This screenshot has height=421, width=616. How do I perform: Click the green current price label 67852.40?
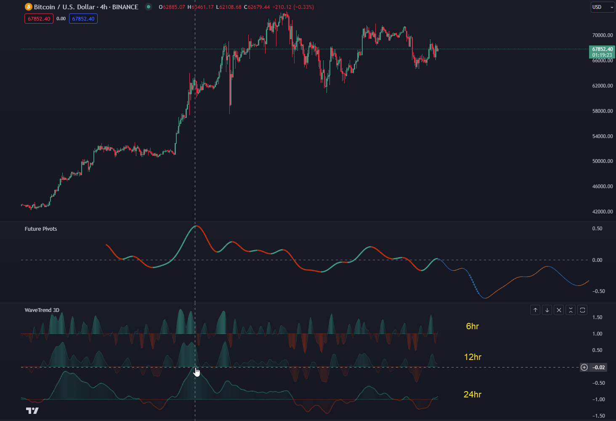click(602, 49)
